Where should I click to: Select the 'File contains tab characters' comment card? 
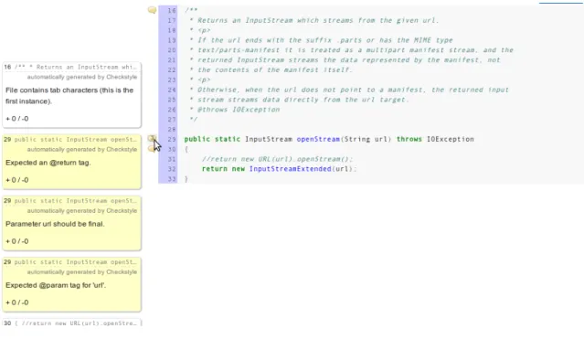click(x=72, y=95)
